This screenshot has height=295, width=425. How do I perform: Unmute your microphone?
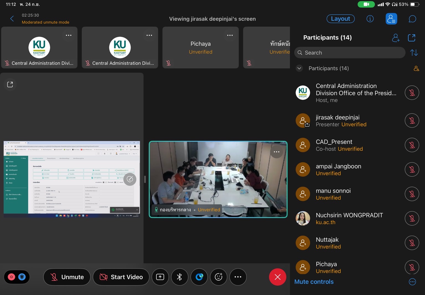click(67, 277)
